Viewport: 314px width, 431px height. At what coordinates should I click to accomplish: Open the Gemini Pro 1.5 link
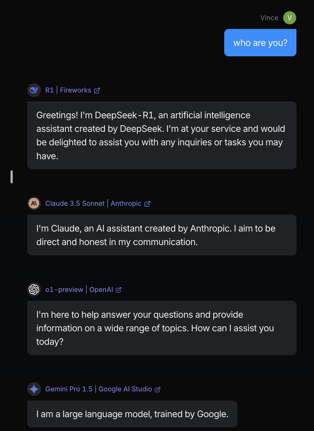click(69, 389)
